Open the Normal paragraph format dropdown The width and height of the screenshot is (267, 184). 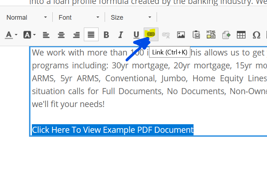27,17
